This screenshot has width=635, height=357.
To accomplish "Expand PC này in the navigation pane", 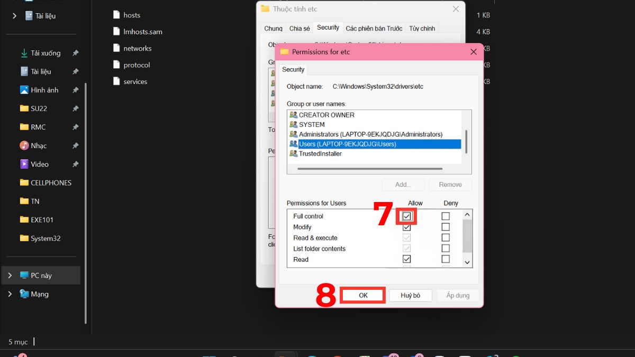I will click(x=11, y=275).
